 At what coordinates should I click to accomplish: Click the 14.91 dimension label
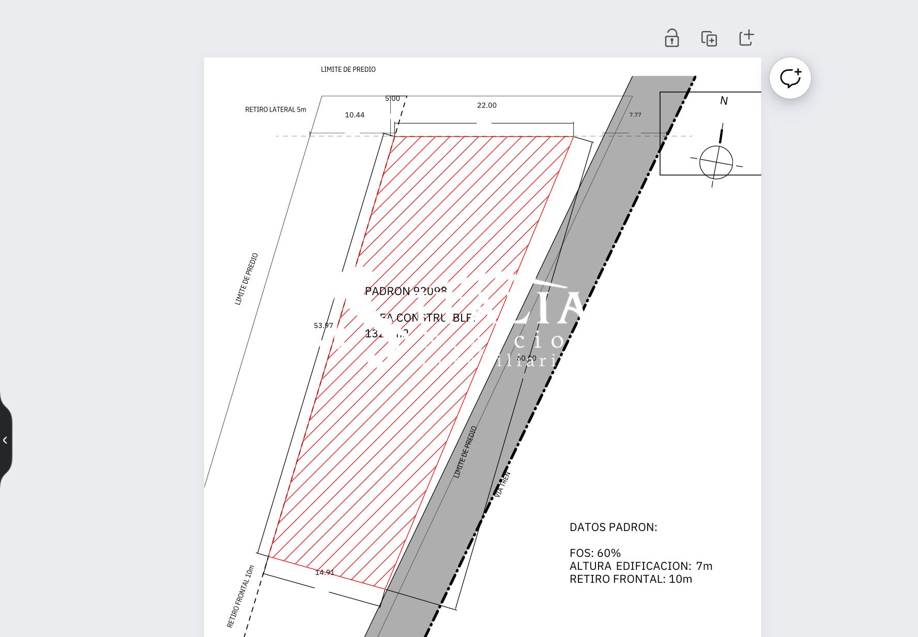coord(325,572)
